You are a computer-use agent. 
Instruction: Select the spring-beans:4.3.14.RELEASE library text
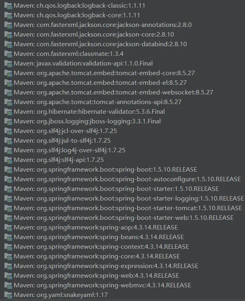(99, 237)
